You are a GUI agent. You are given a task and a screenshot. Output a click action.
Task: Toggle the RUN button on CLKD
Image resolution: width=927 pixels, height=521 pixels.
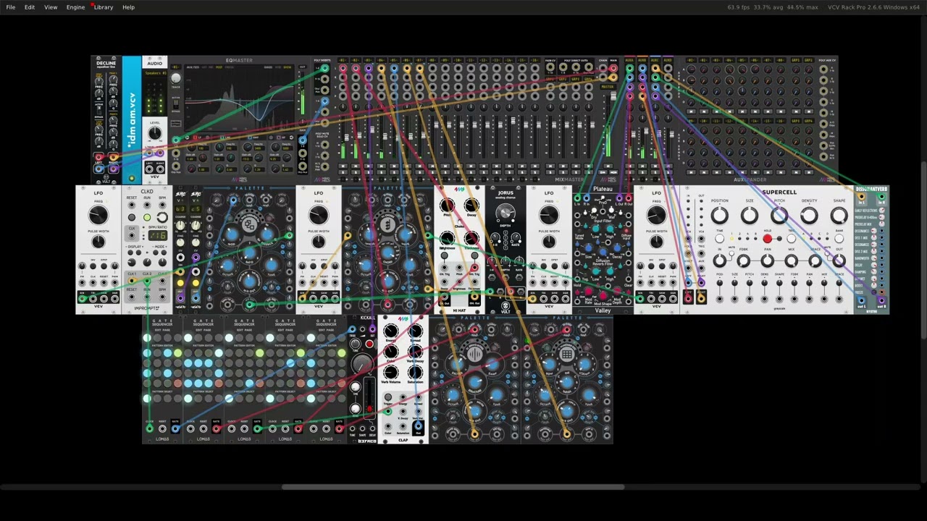click(x=147, y=217)
